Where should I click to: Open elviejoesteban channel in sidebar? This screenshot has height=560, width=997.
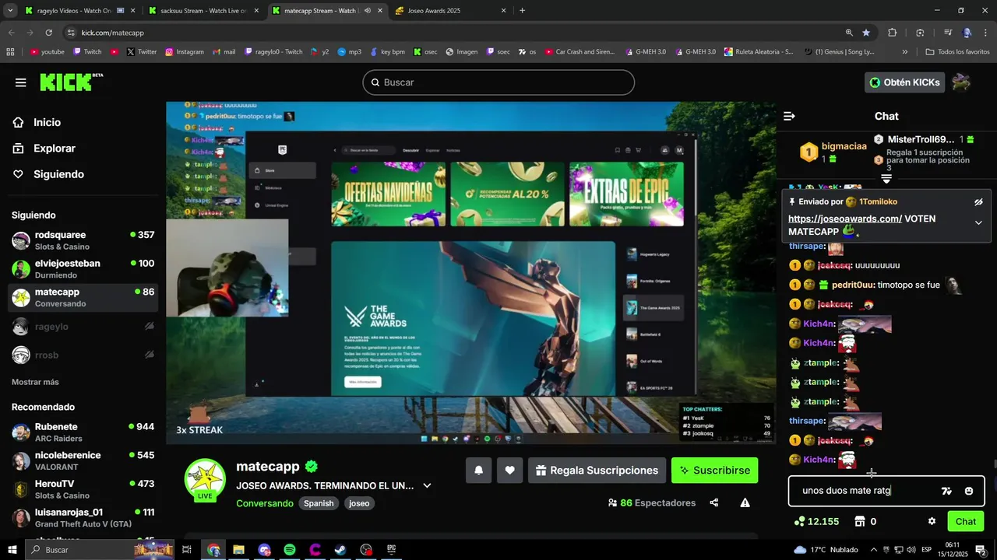click(x=83, y=269)
